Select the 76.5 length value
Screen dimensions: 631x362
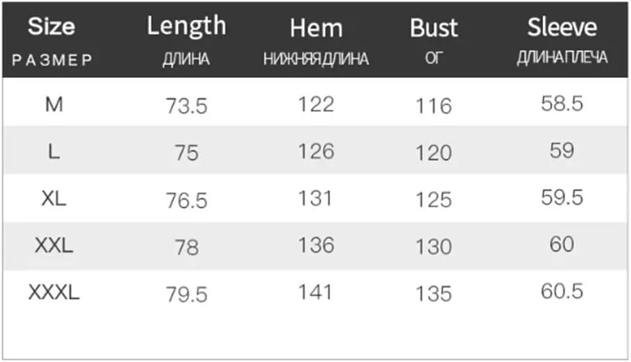(187, 200)
